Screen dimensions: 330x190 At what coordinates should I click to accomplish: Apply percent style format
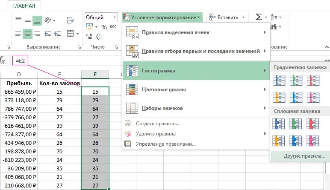(104, 27)
